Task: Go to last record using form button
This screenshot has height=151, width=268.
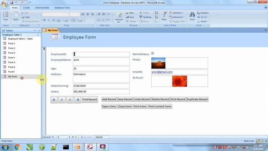Action: click(77, 100)
